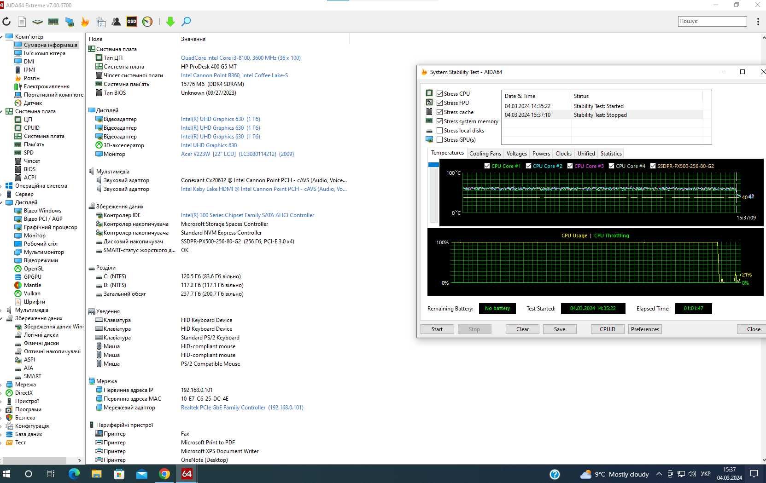766x483 pixels.
Task: Select Mantle item in the tree
Action: pyautogui.click(x=32, y=285)
